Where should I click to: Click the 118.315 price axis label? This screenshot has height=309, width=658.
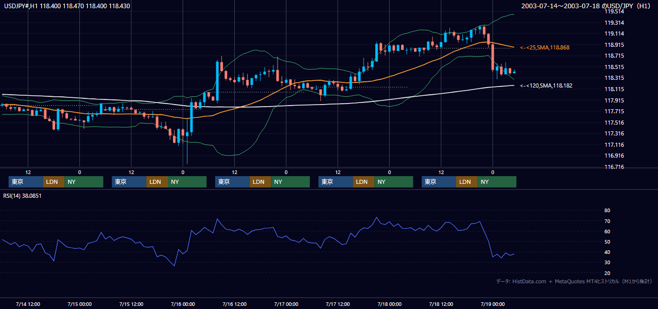pyautogui.click(x=614, y=78)
